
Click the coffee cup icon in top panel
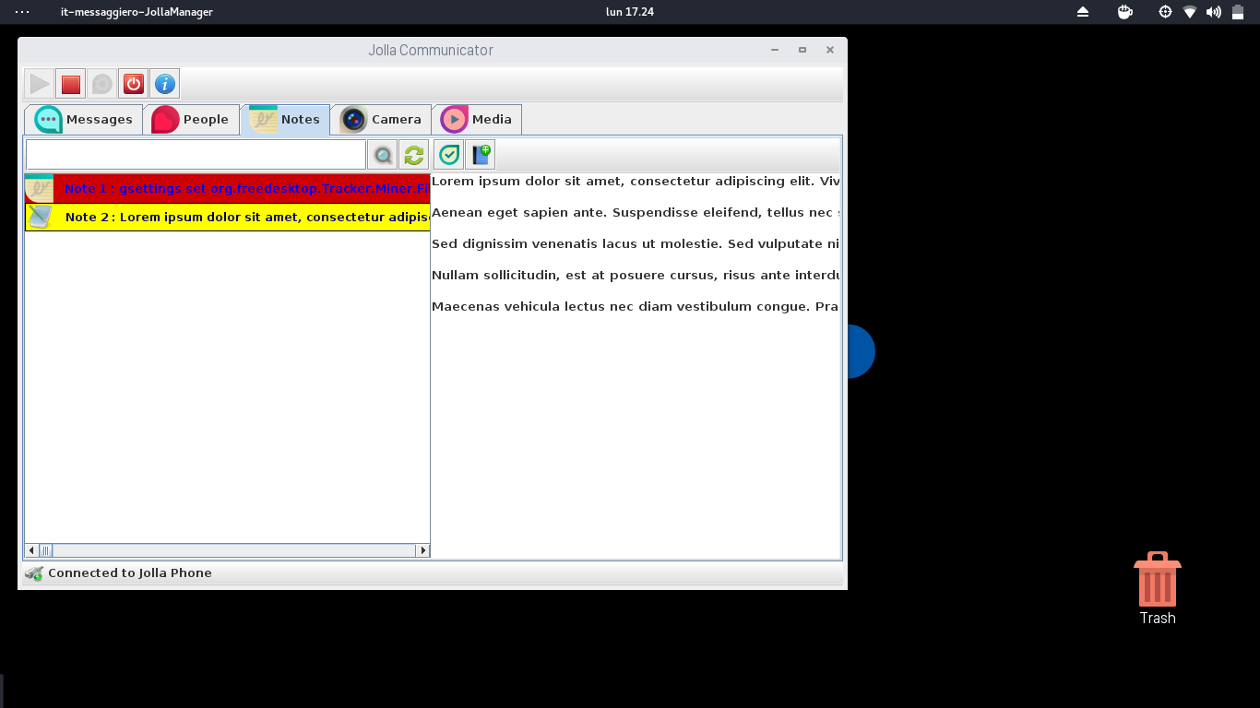[x=1124, y=12]
